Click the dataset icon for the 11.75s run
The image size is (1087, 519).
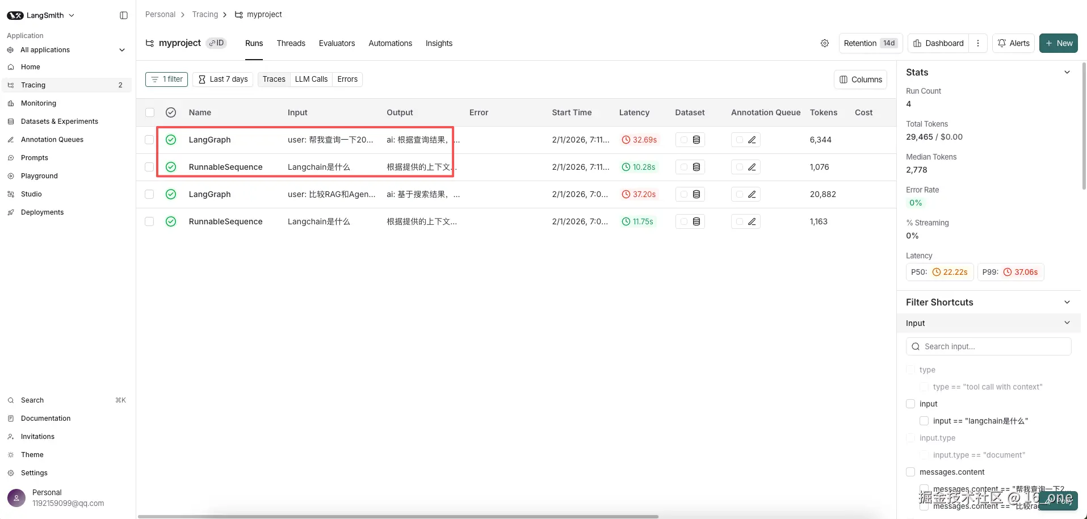click(696, 221)
